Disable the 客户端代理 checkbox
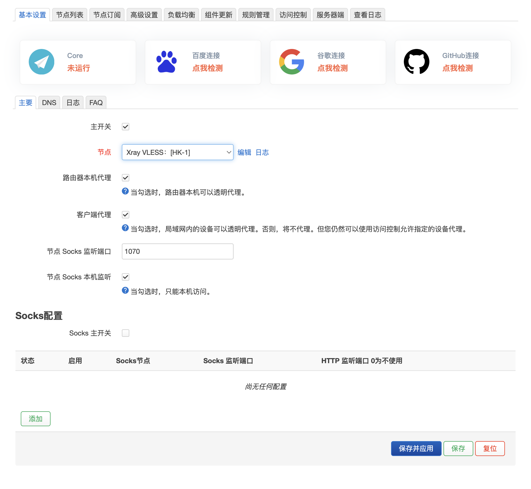This screenshot has width=531, height=489. point(125,215)
